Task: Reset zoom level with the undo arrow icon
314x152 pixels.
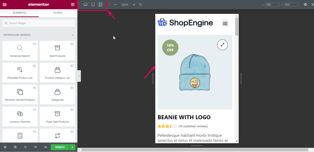Action: [140, 5]
